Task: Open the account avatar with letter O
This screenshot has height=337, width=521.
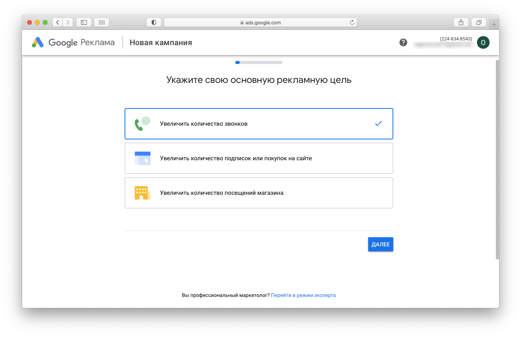Action: pyautogui.click(x=483, y=42)
